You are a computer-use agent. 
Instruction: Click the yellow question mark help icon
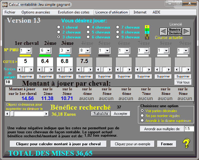[x=186, y=143]
